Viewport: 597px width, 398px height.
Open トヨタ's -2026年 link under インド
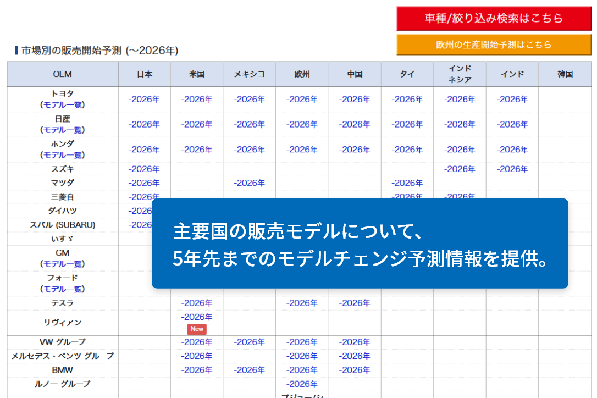512,99
